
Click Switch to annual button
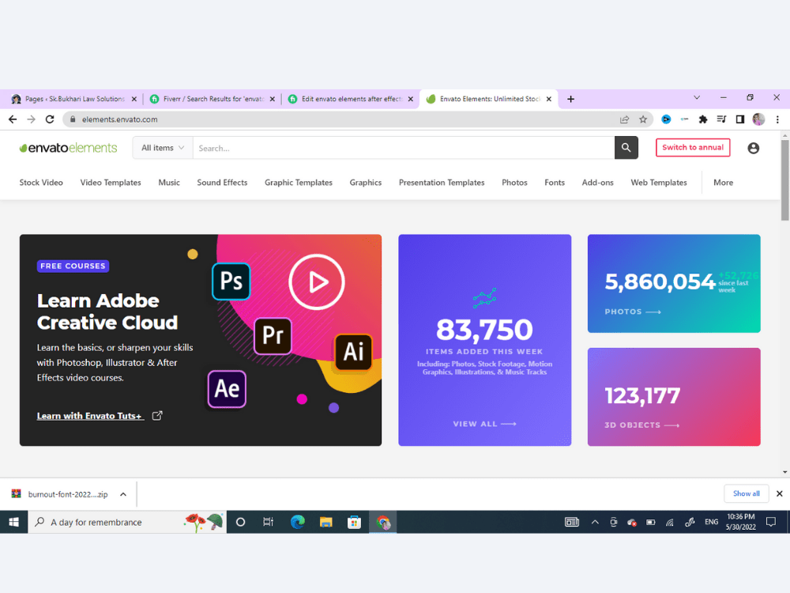pyautogui.click(x=693, y=147)
